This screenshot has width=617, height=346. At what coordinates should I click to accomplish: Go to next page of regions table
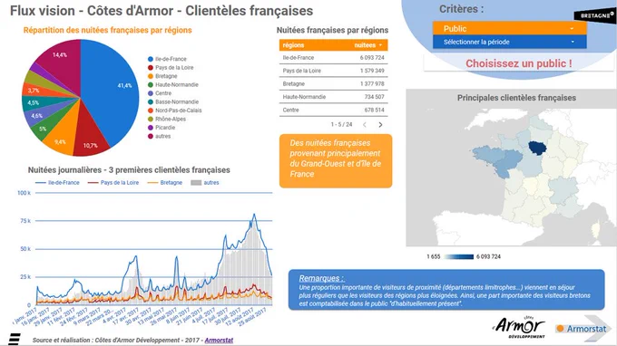tap(380, 124)
